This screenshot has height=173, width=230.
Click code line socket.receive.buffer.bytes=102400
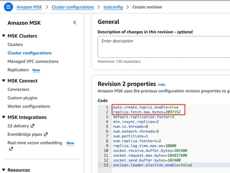tap(150, 151)
